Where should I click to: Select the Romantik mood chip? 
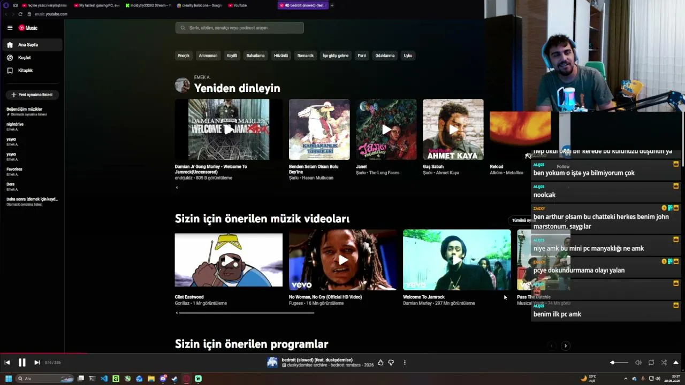point(306,56)
